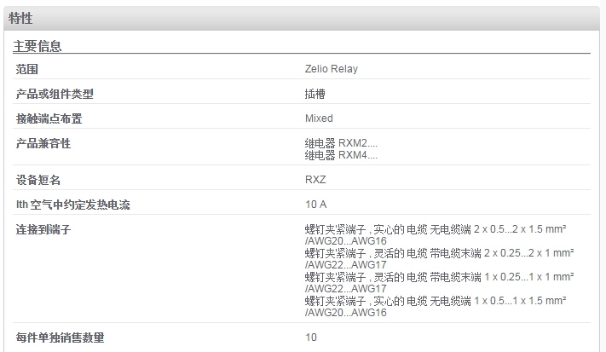Image resolution: width=606 pixels, height=352 pixels.
Task: Click the 连接到端子 label
Action: pyautogui.click(x=43, y=229)
